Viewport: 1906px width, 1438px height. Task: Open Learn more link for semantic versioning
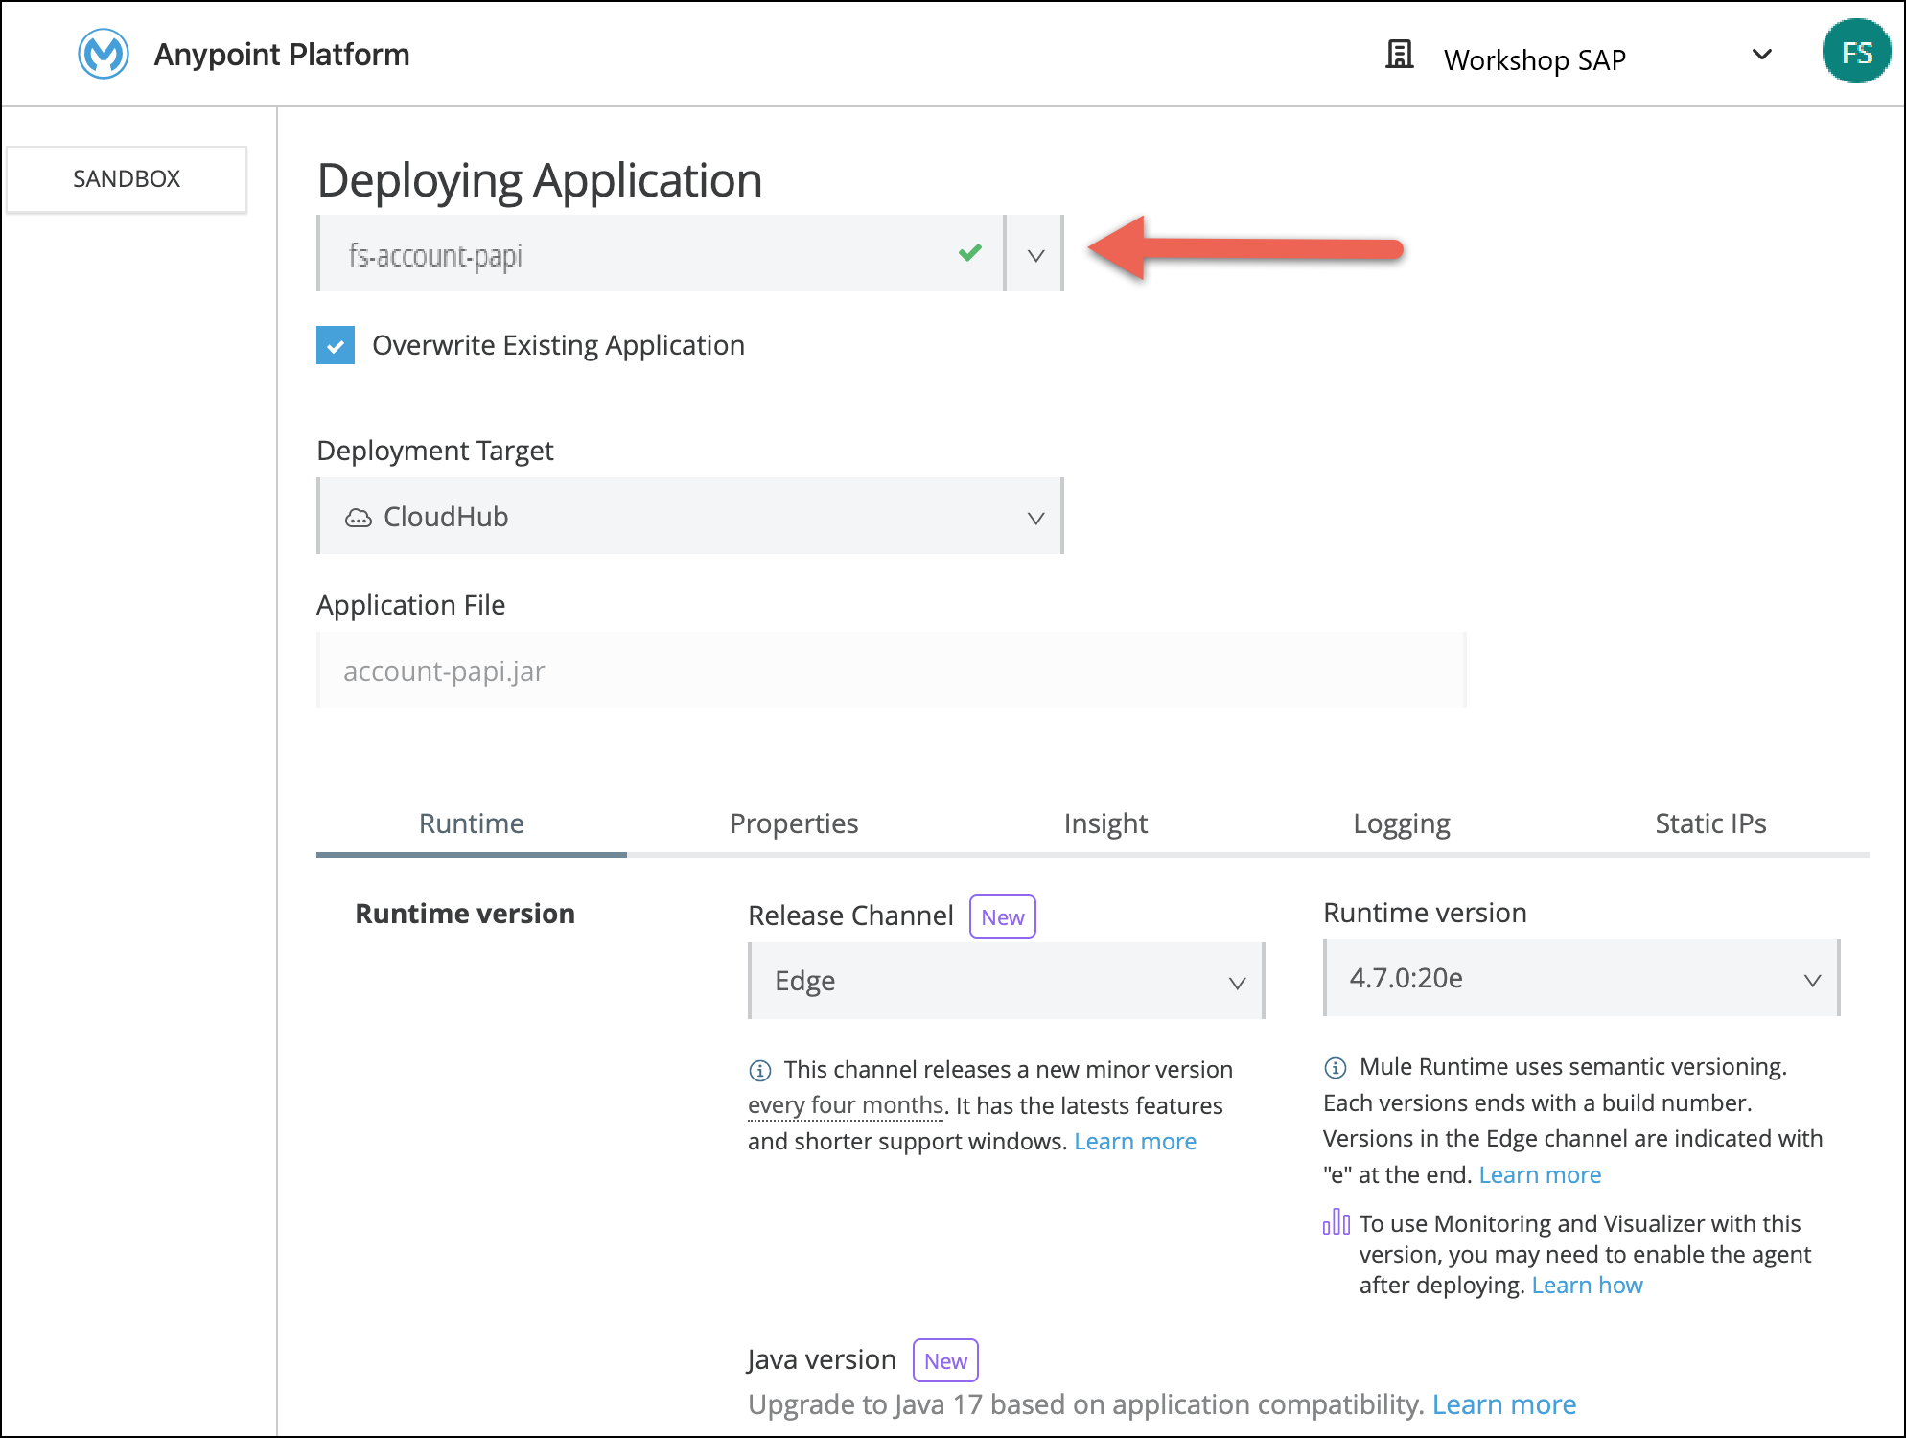click(x=1540, y=1175)
